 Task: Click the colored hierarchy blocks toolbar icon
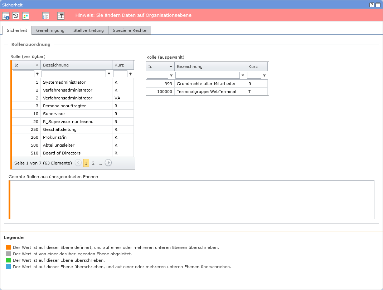[26, 16]
